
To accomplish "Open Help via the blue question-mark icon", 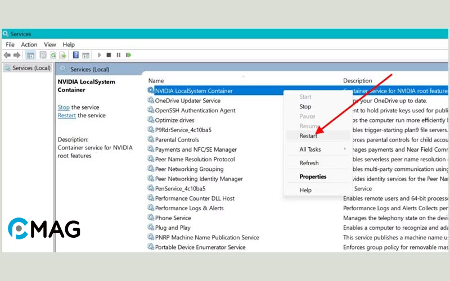I will coord(76,55).
